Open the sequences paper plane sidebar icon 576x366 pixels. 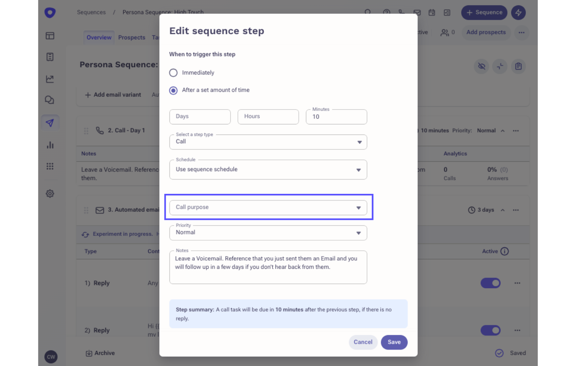pyautogui.click(x=50, y=123)
